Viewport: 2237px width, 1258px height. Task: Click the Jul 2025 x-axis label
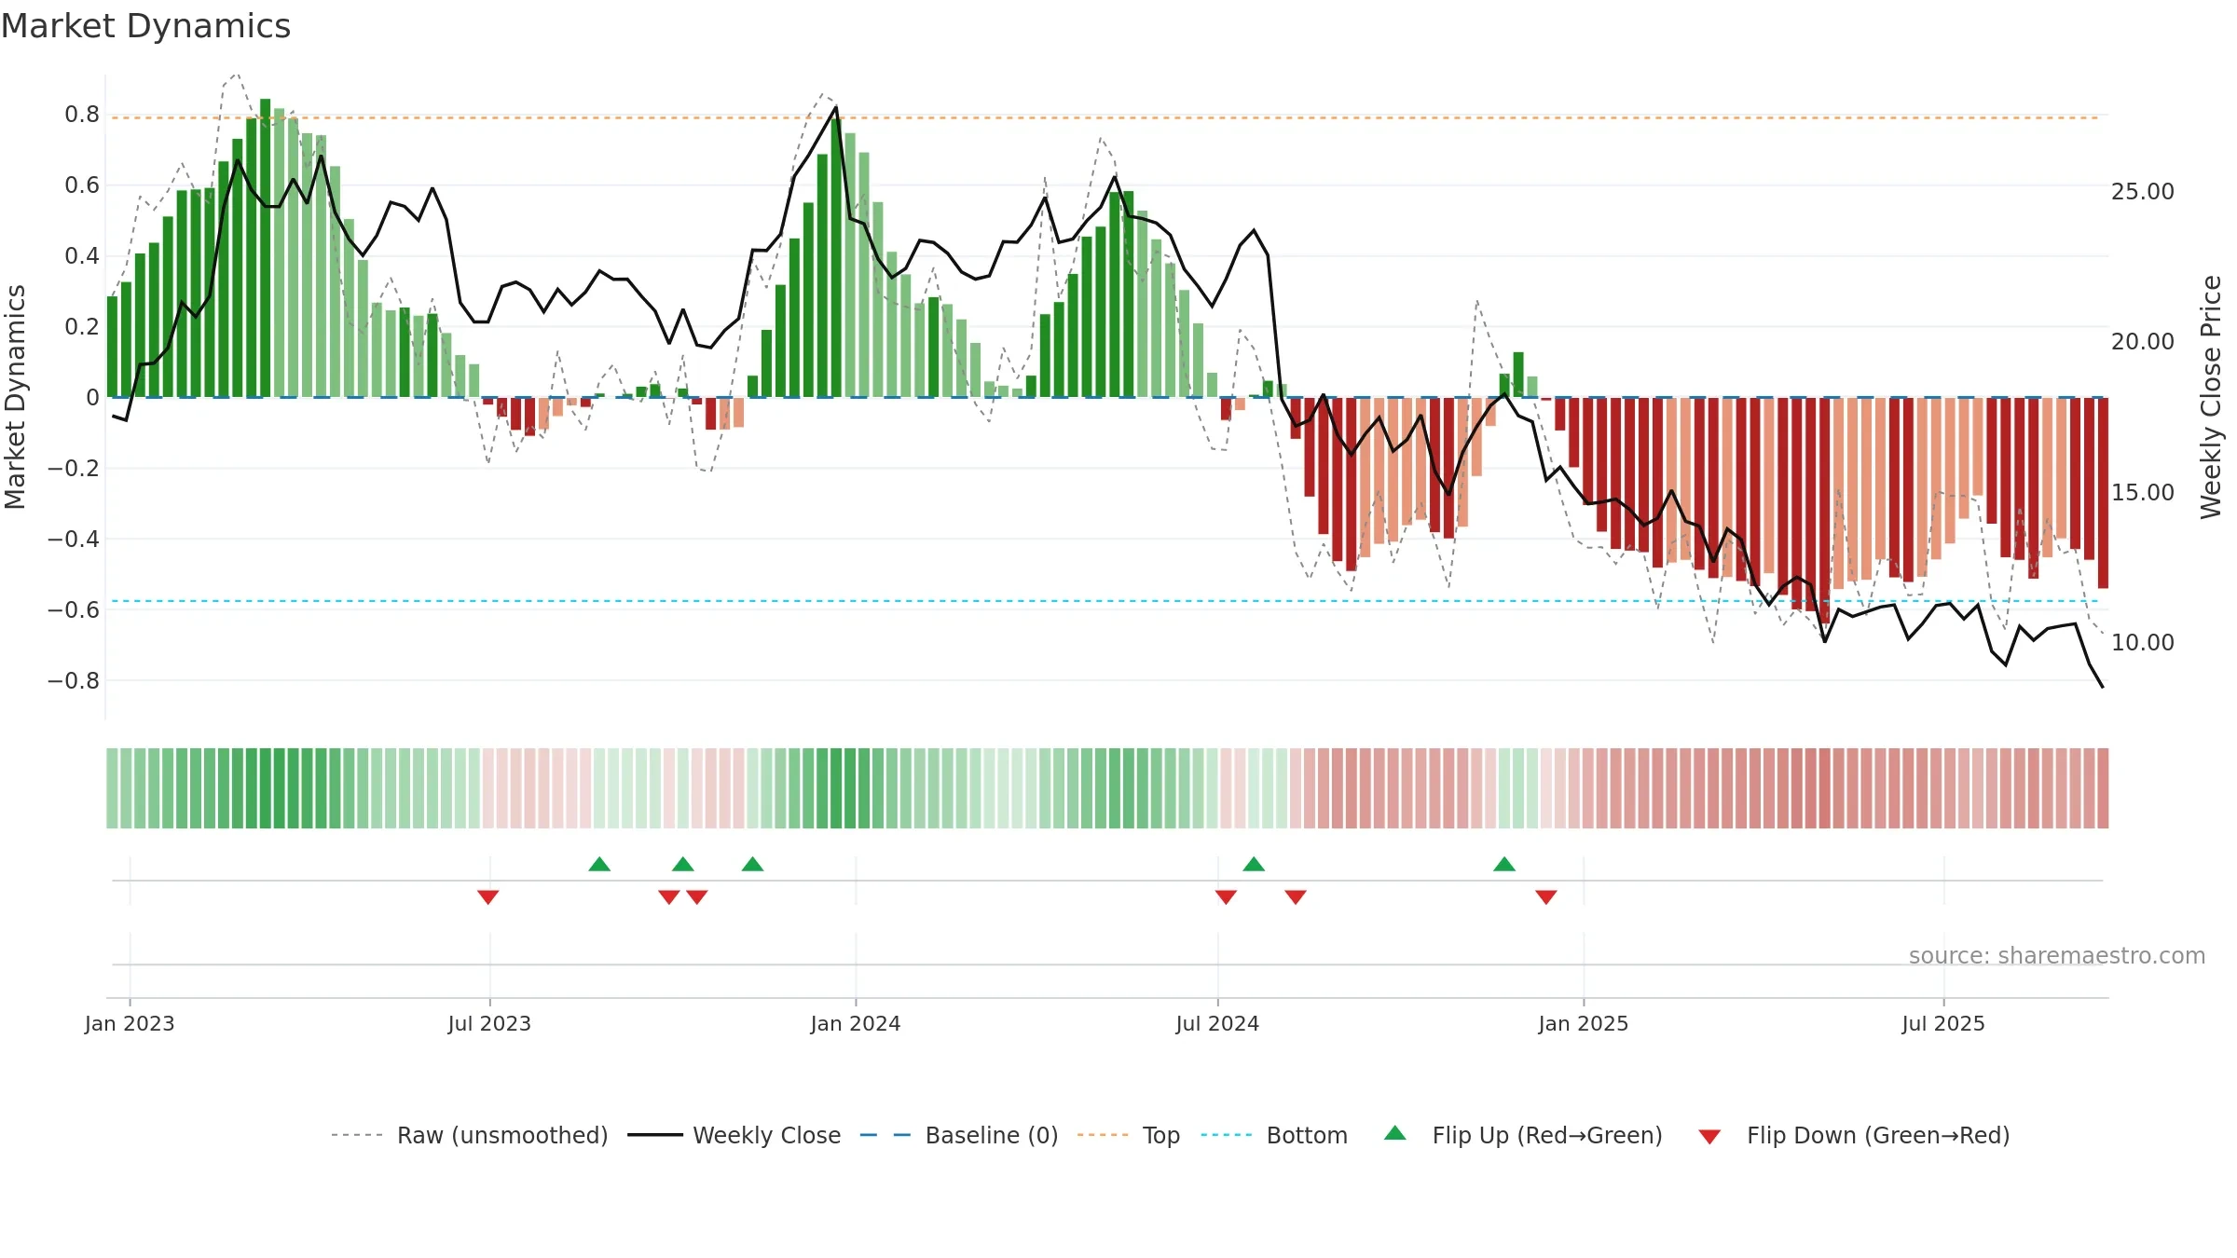(1943, 1023)
